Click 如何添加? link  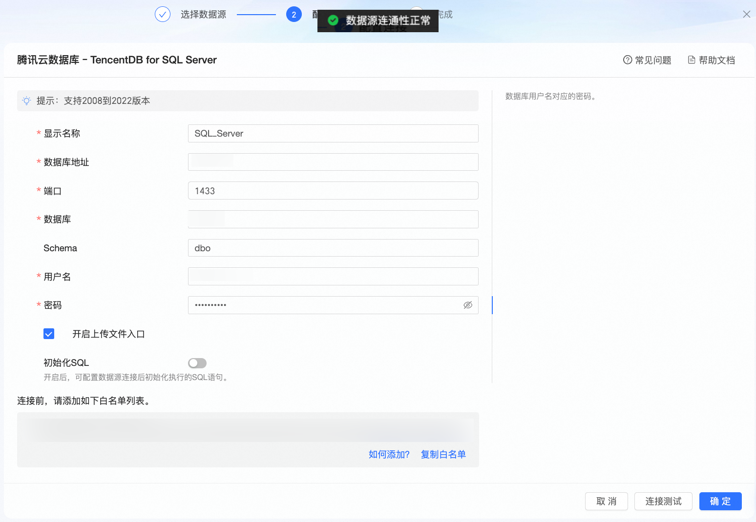[389, 454]
